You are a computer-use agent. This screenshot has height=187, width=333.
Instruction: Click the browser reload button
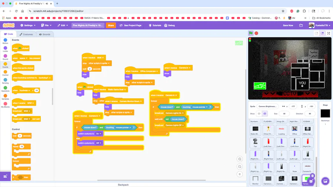16,11
